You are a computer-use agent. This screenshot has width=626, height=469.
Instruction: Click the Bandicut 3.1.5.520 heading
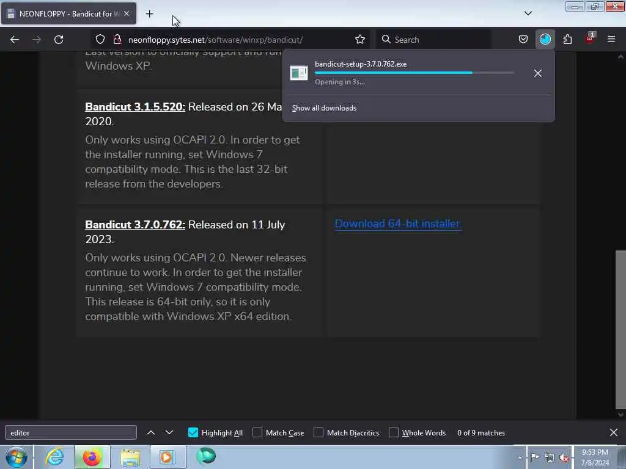pos(135,107)
